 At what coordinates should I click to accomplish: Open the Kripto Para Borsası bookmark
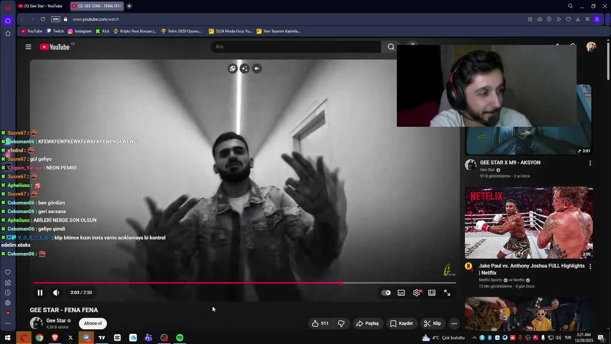click(x=135, y=31)
